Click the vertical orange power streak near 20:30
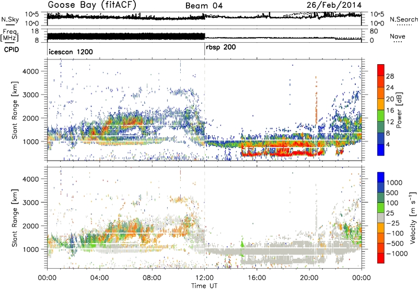The height and width of the screenshot is (289, 418). tap(317, 101)
